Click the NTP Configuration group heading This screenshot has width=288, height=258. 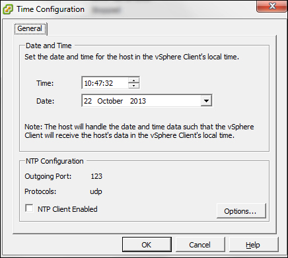[x=55, y=161]
